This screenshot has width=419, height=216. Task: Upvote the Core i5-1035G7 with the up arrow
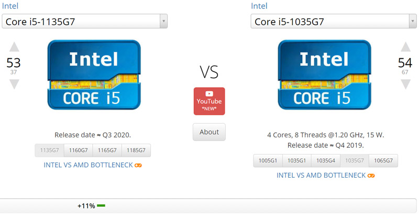pyautogui.click(x=405, y=47)
